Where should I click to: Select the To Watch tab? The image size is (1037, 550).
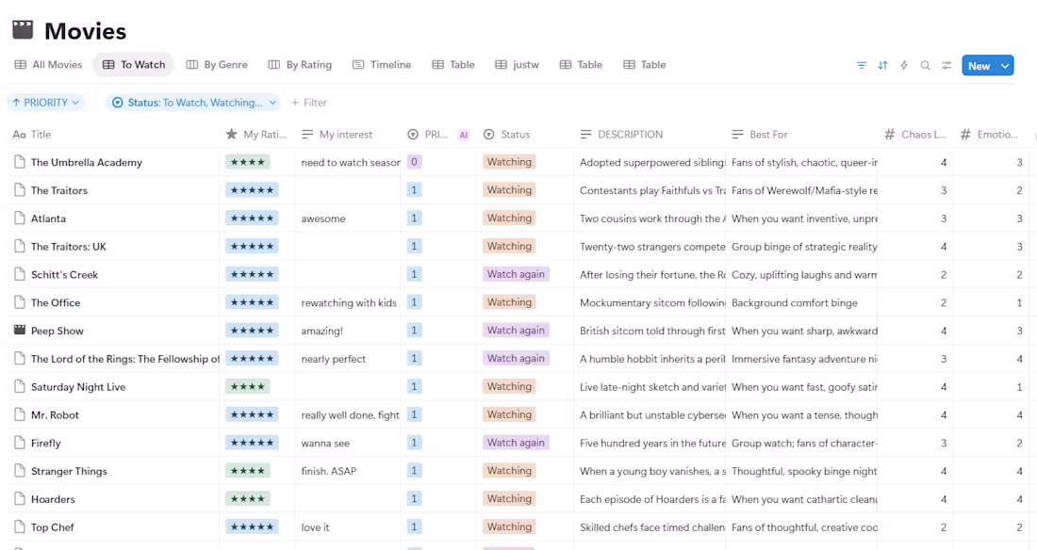click(x=134, y=65)
